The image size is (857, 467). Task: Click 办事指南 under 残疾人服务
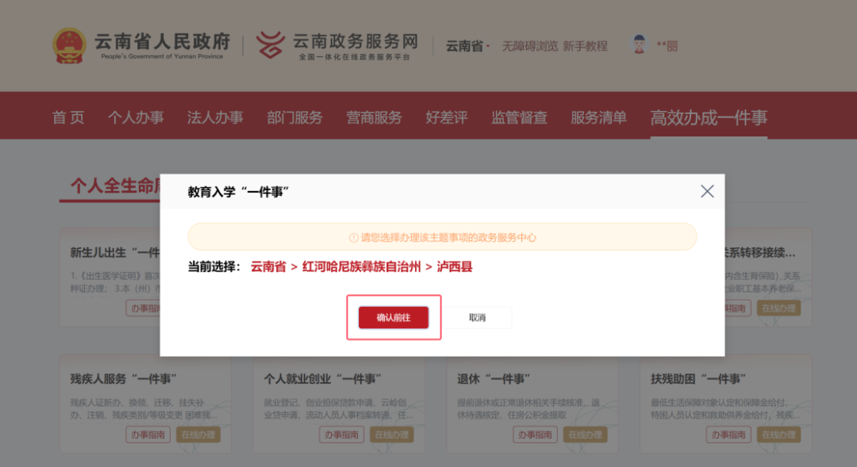click(148, 434)
